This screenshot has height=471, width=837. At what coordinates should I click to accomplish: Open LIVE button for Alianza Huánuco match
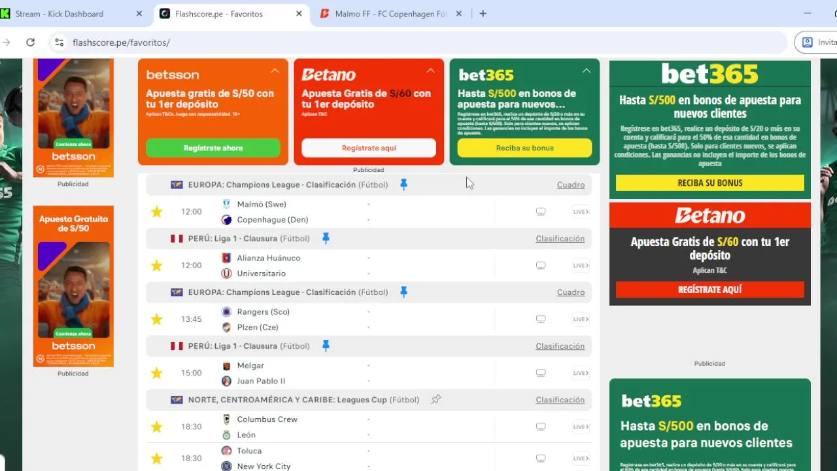(x=581, y=266)
